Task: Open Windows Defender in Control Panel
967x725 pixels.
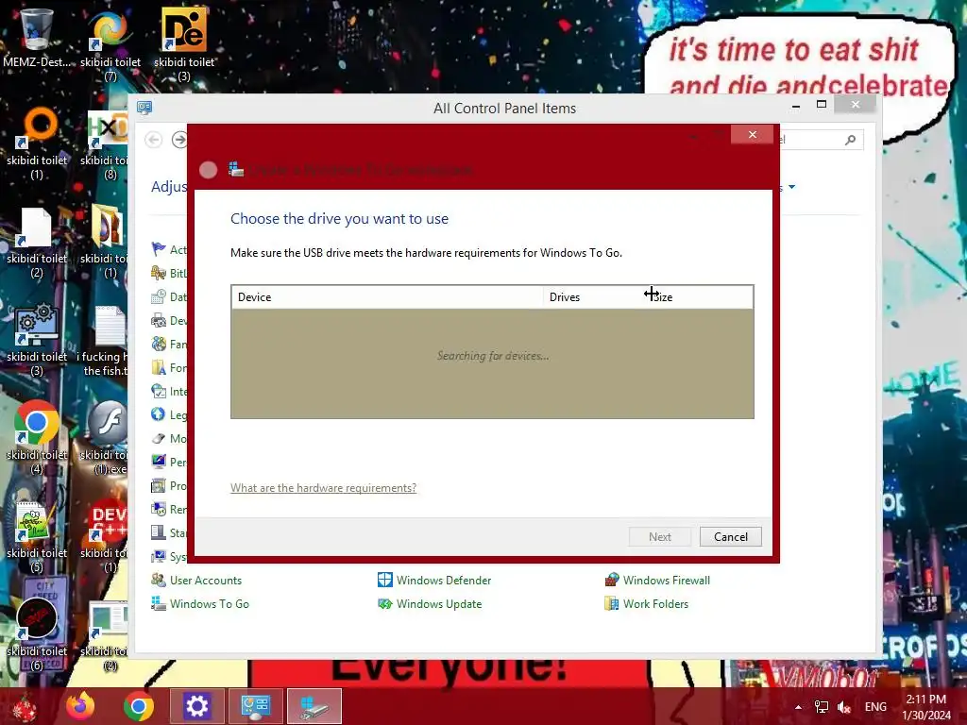Action: [x=444, y=581]
